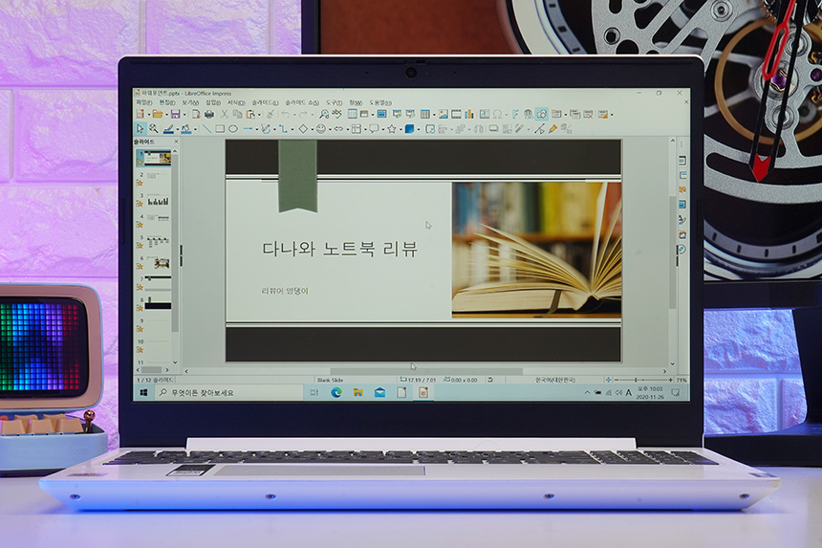This screenshot has height=548, width=822.
Task: Insert a chart
Action: [469, 114]
